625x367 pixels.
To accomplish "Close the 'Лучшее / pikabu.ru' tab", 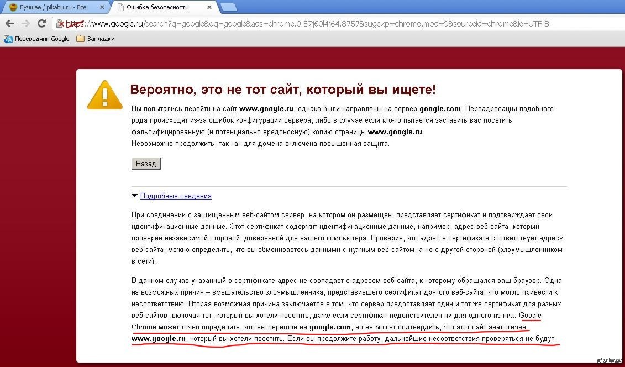I will click(103, 7).
